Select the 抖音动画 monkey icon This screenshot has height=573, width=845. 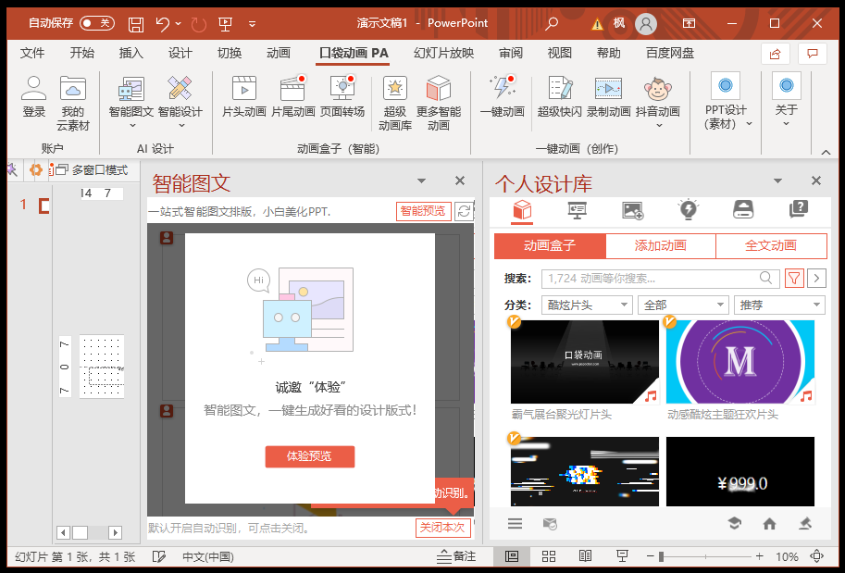657,90
